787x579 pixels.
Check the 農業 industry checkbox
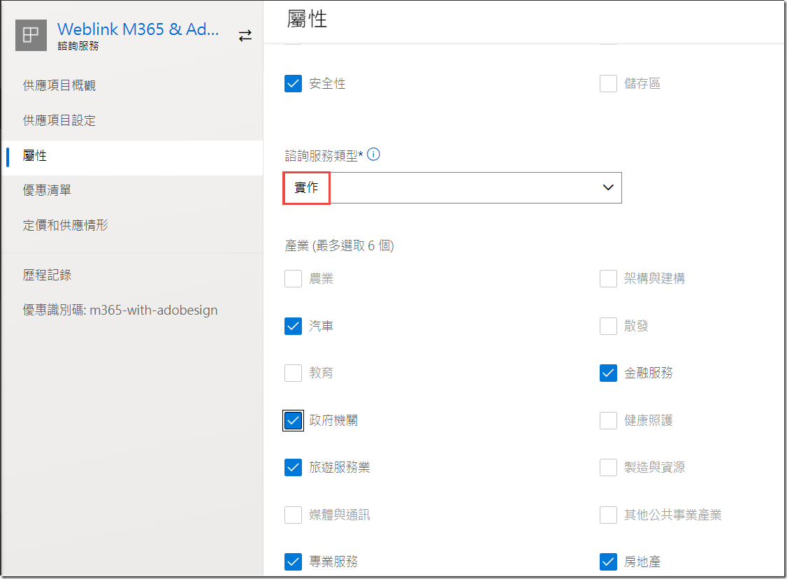(x=293, y=279)
